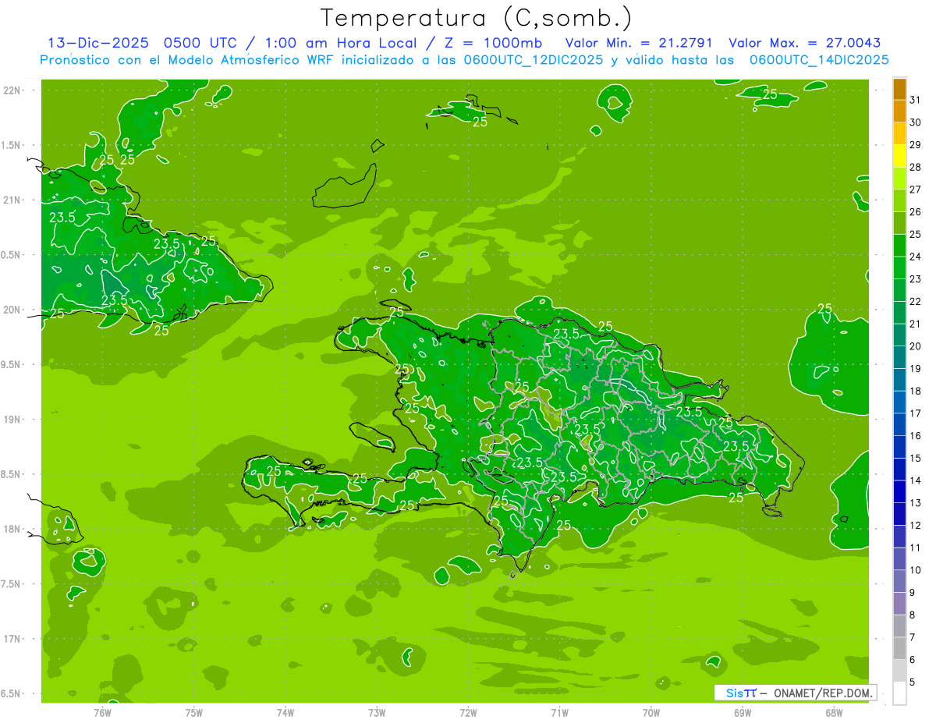This screenshot has height=723, width=936.
Task: Click the 15 value on the color scale
Action: pyautogui.click(x=915, y=459)
